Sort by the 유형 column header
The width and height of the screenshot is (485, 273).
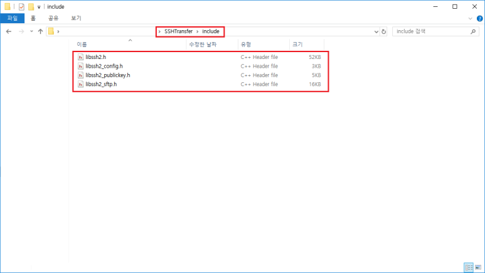[246, 45]
